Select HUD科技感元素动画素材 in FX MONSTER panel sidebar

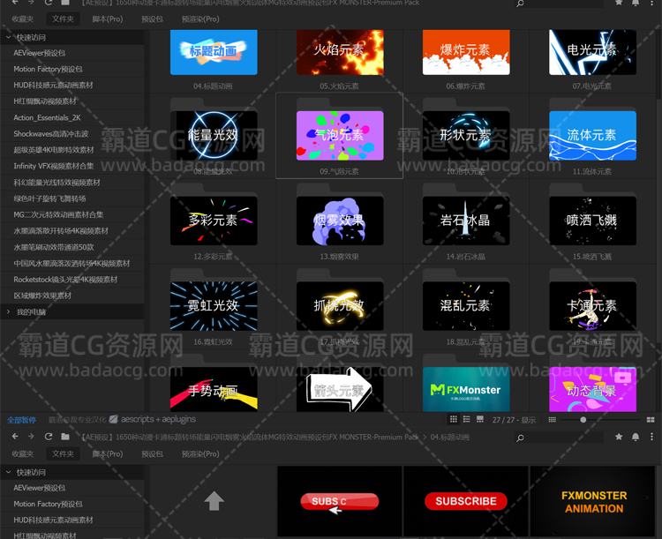(72, 85)
